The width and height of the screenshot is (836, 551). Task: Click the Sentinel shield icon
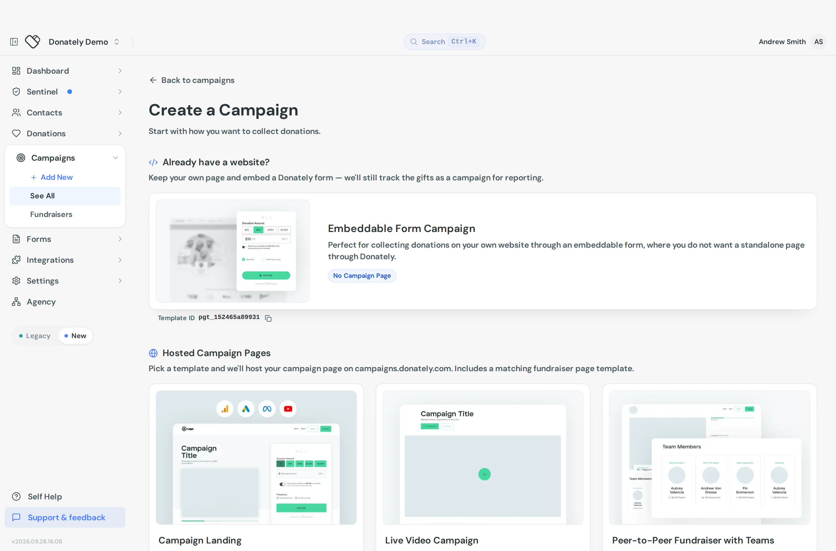click(x=16, y=92)
